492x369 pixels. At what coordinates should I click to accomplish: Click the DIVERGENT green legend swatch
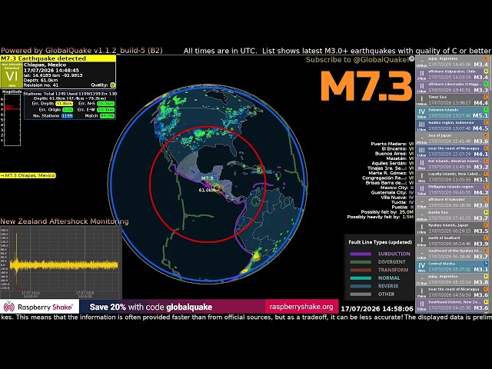click(x=361, y=262)
